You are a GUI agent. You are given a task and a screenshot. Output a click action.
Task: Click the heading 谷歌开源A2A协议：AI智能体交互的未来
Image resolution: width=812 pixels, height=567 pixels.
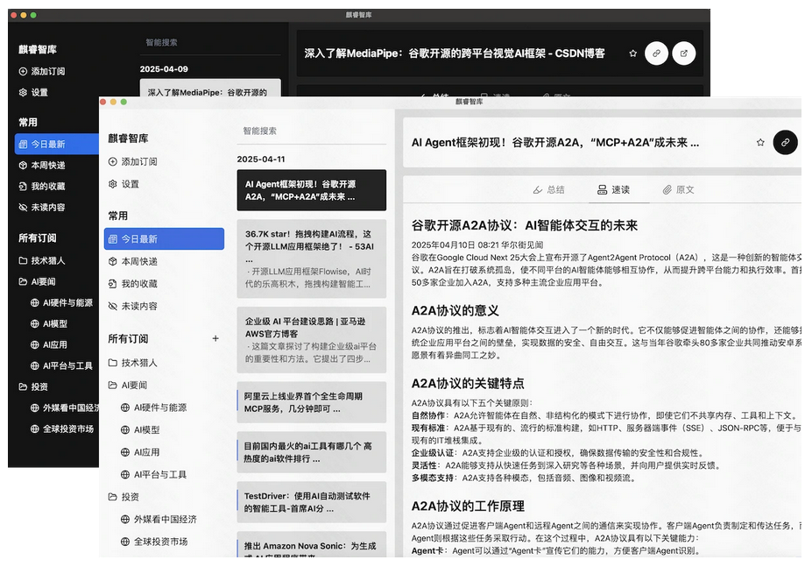pyautogui.click(x=525, y=225)
